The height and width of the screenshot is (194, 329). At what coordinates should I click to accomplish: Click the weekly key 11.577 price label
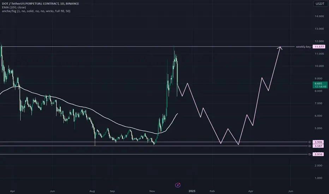pos(319,47)
